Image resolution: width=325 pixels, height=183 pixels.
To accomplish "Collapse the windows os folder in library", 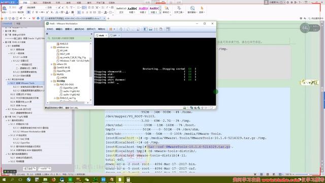I will point(52,47).
